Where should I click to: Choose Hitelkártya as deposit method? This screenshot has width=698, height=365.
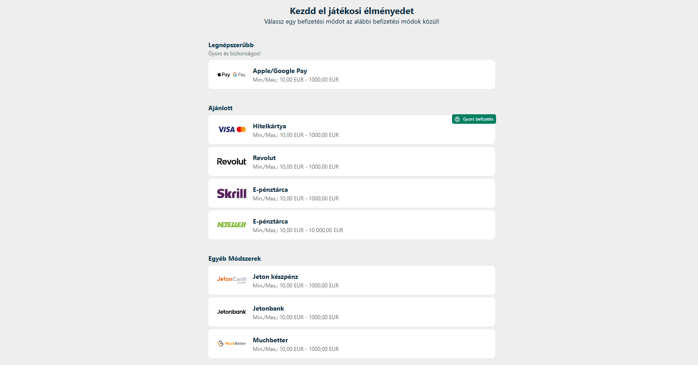269,127
